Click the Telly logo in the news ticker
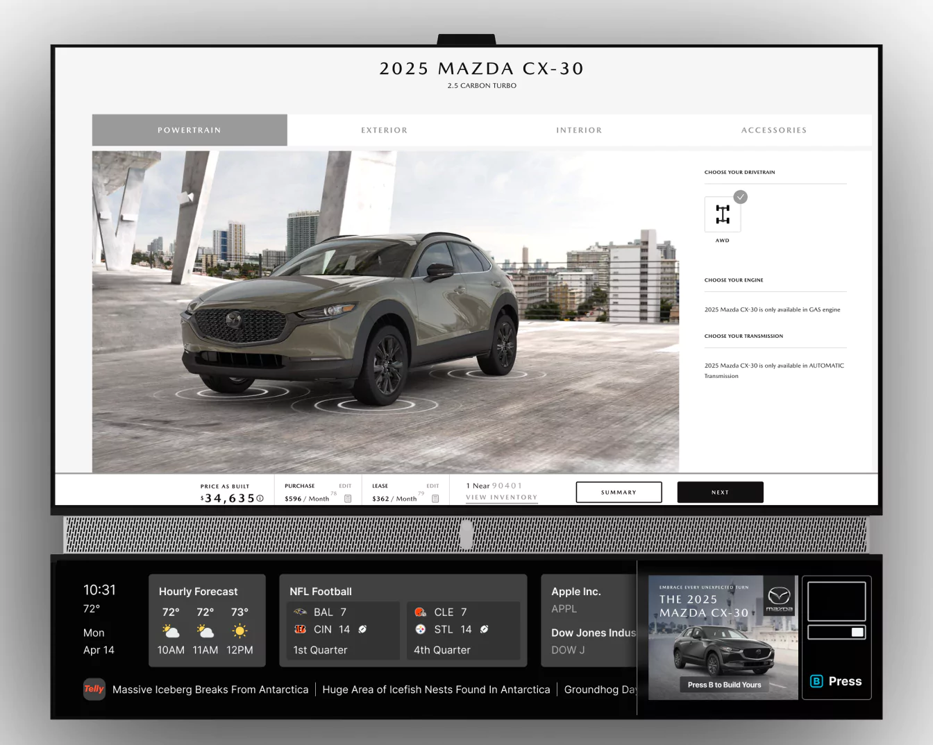 click(94, 689)
